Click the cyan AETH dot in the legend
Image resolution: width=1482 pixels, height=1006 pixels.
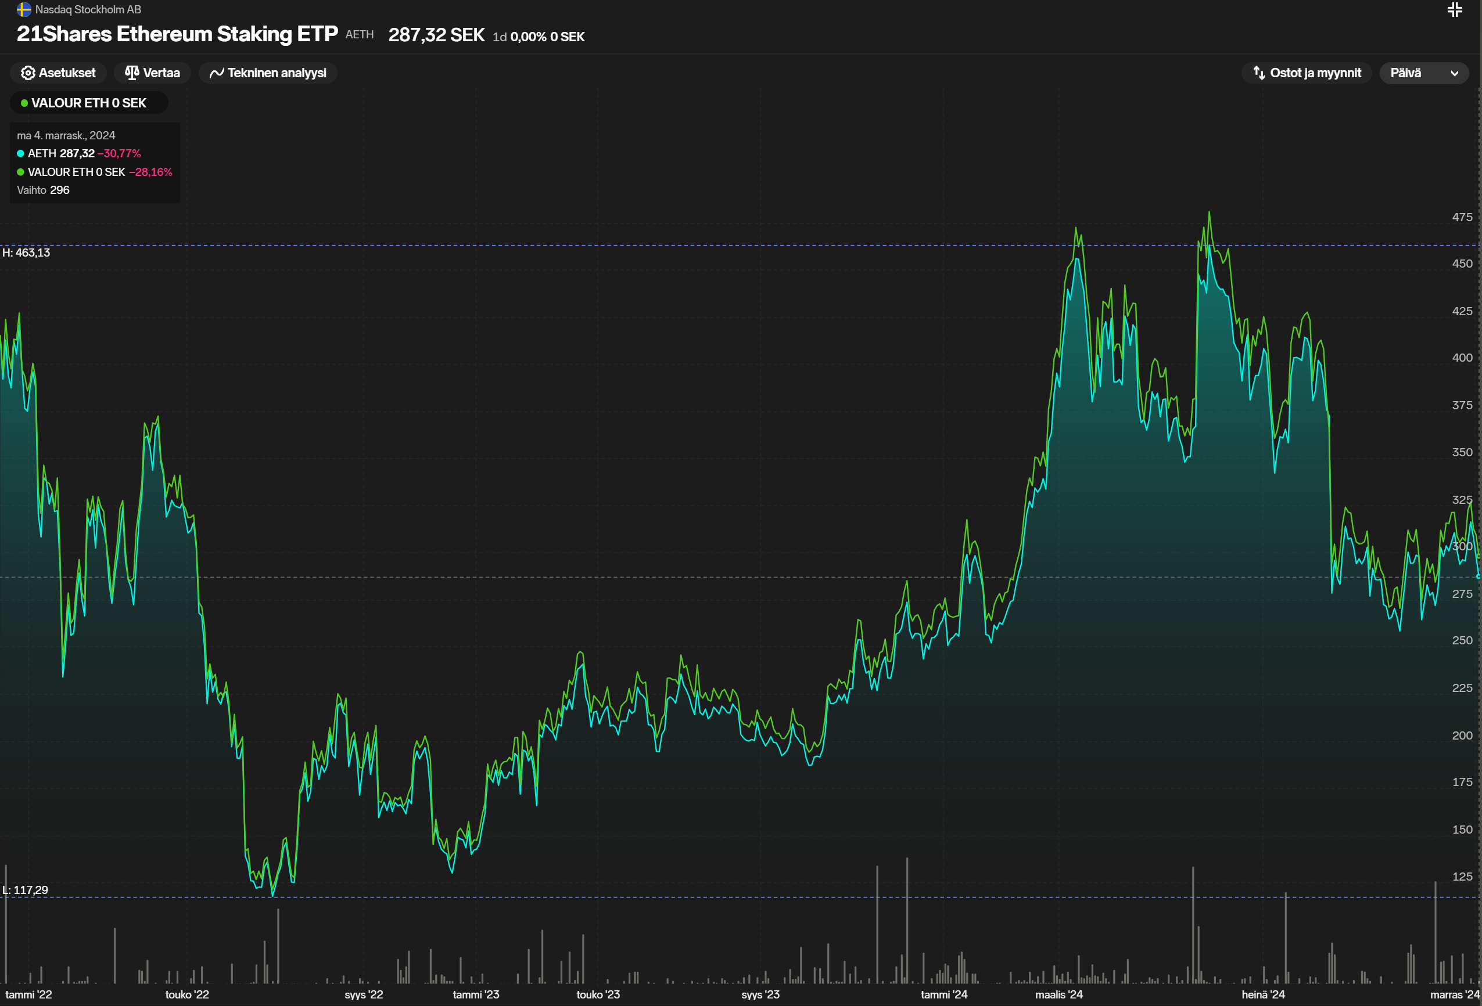click(x=20, y=154)
